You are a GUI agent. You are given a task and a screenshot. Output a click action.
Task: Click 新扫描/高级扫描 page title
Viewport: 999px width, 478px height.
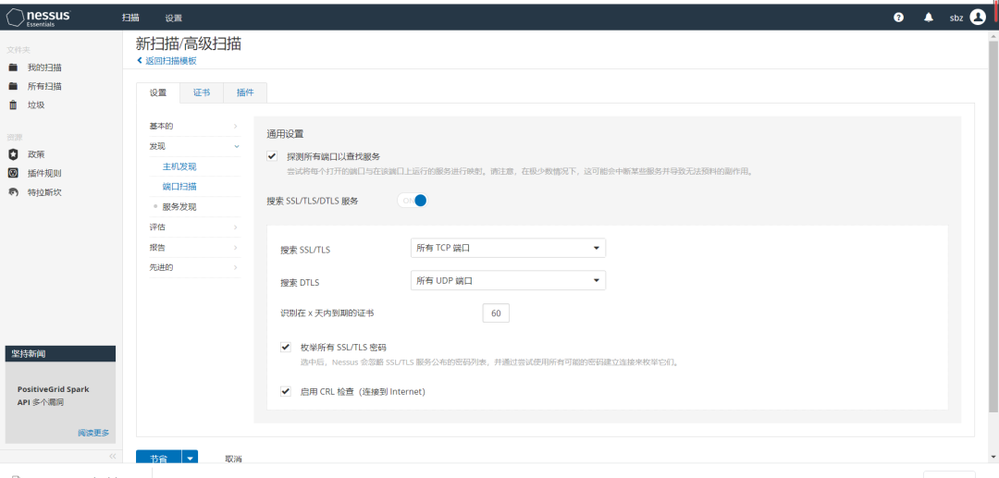pos(189,43)
